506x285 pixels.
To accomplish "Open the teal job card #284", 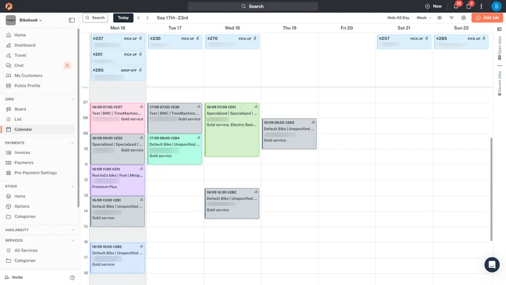I will 175,149.
